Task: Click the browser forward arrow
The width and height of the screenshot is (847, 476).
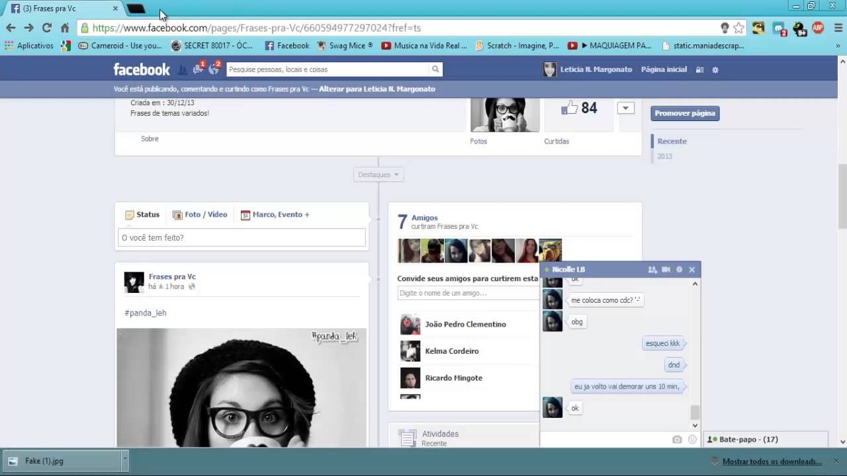Action: (28, 28)
